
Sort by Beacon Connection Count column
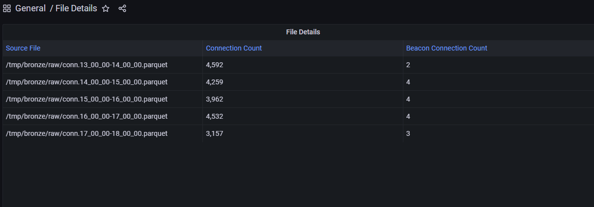click(447, 48)
